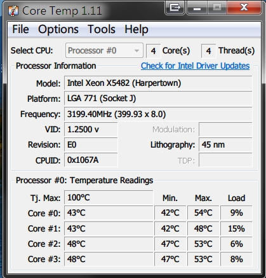The height and width of the screenshot is (278, 266).
Task: Click the Model field Intel Xeon X5482
Action: click(x=158, y=83)
